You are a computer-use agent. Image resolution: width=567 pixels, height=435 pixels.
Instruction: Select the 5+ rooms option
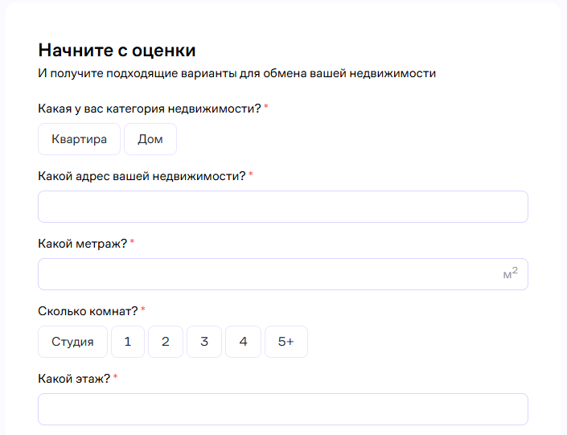click(286, 342)
